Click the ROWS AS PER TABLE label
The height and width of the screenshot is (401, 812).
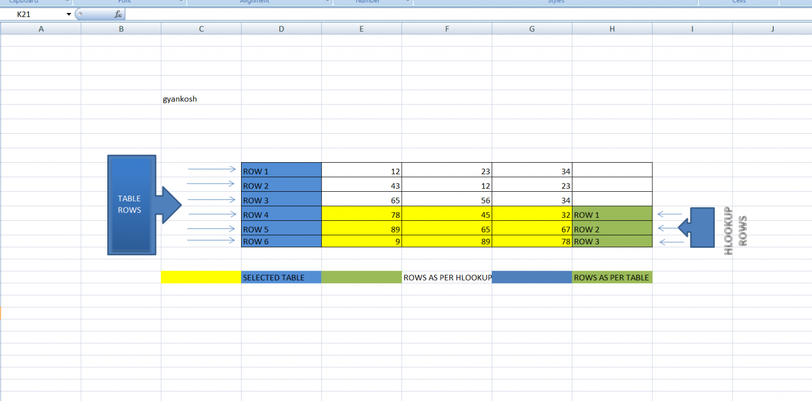(612, 277)
